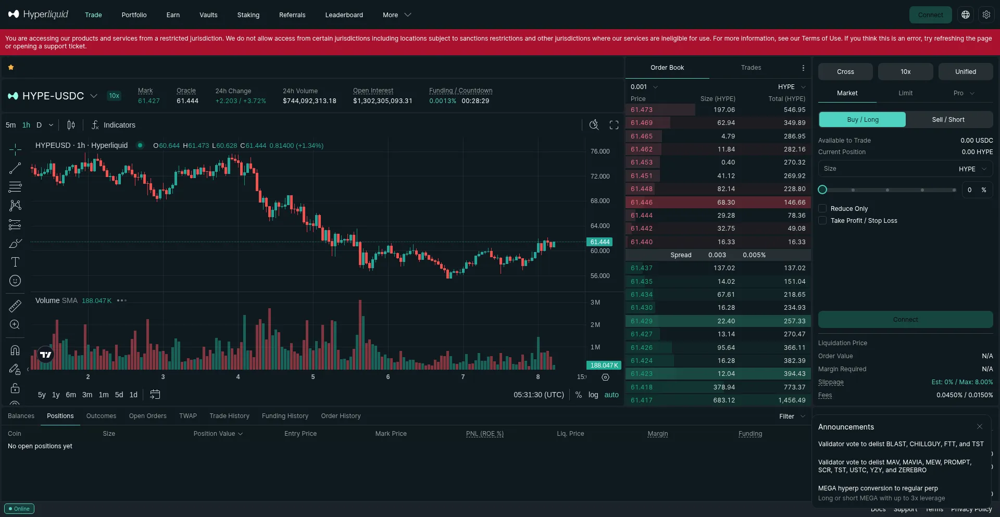Viewport: 1000px width, 517px height.
Task: Click the size percentage input box
Action: coord(977,190)
